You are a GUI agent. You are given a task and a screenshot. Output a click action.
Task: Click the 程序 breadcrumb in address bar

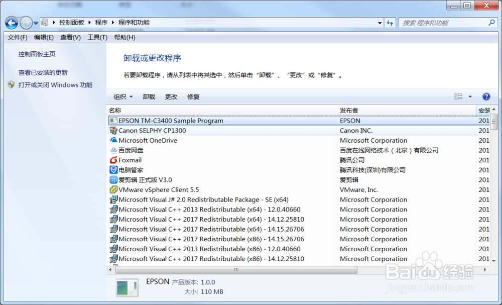pos(101,23)
